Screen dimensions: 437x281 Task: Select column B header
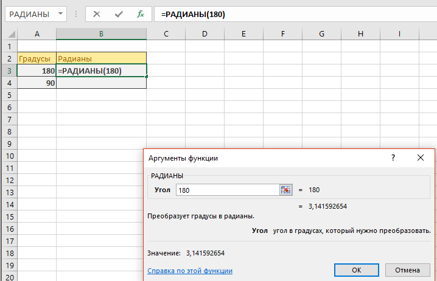click(102, 34)
